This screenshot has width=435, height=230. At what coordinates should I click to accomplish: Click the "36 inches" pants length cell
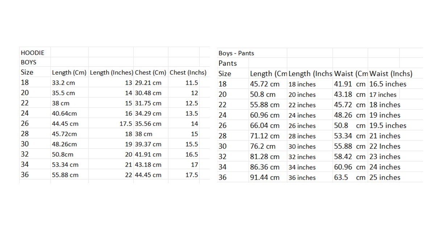[x=302, y=178]
